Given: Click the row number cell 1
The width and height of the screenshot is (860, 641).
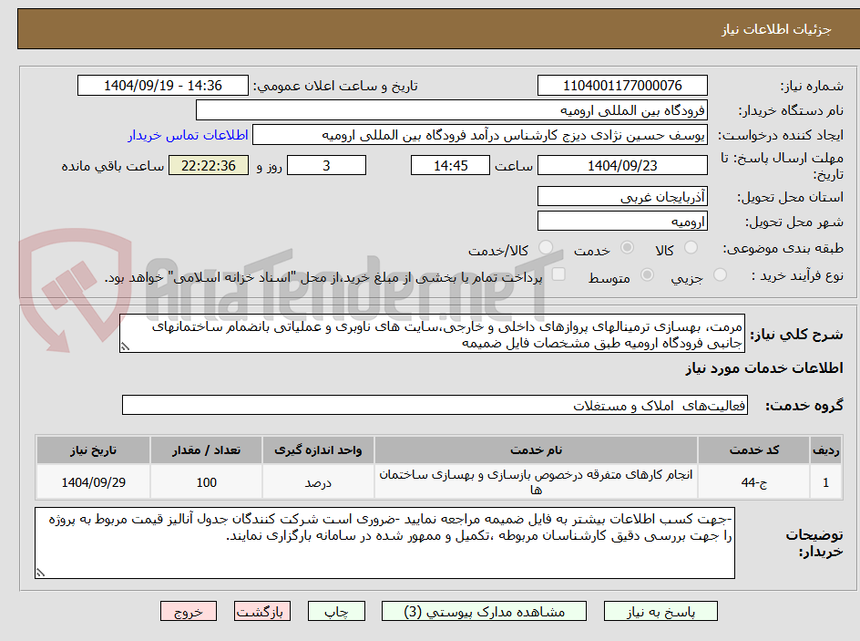Looking at the screenshot, I should tap(826, 482).
